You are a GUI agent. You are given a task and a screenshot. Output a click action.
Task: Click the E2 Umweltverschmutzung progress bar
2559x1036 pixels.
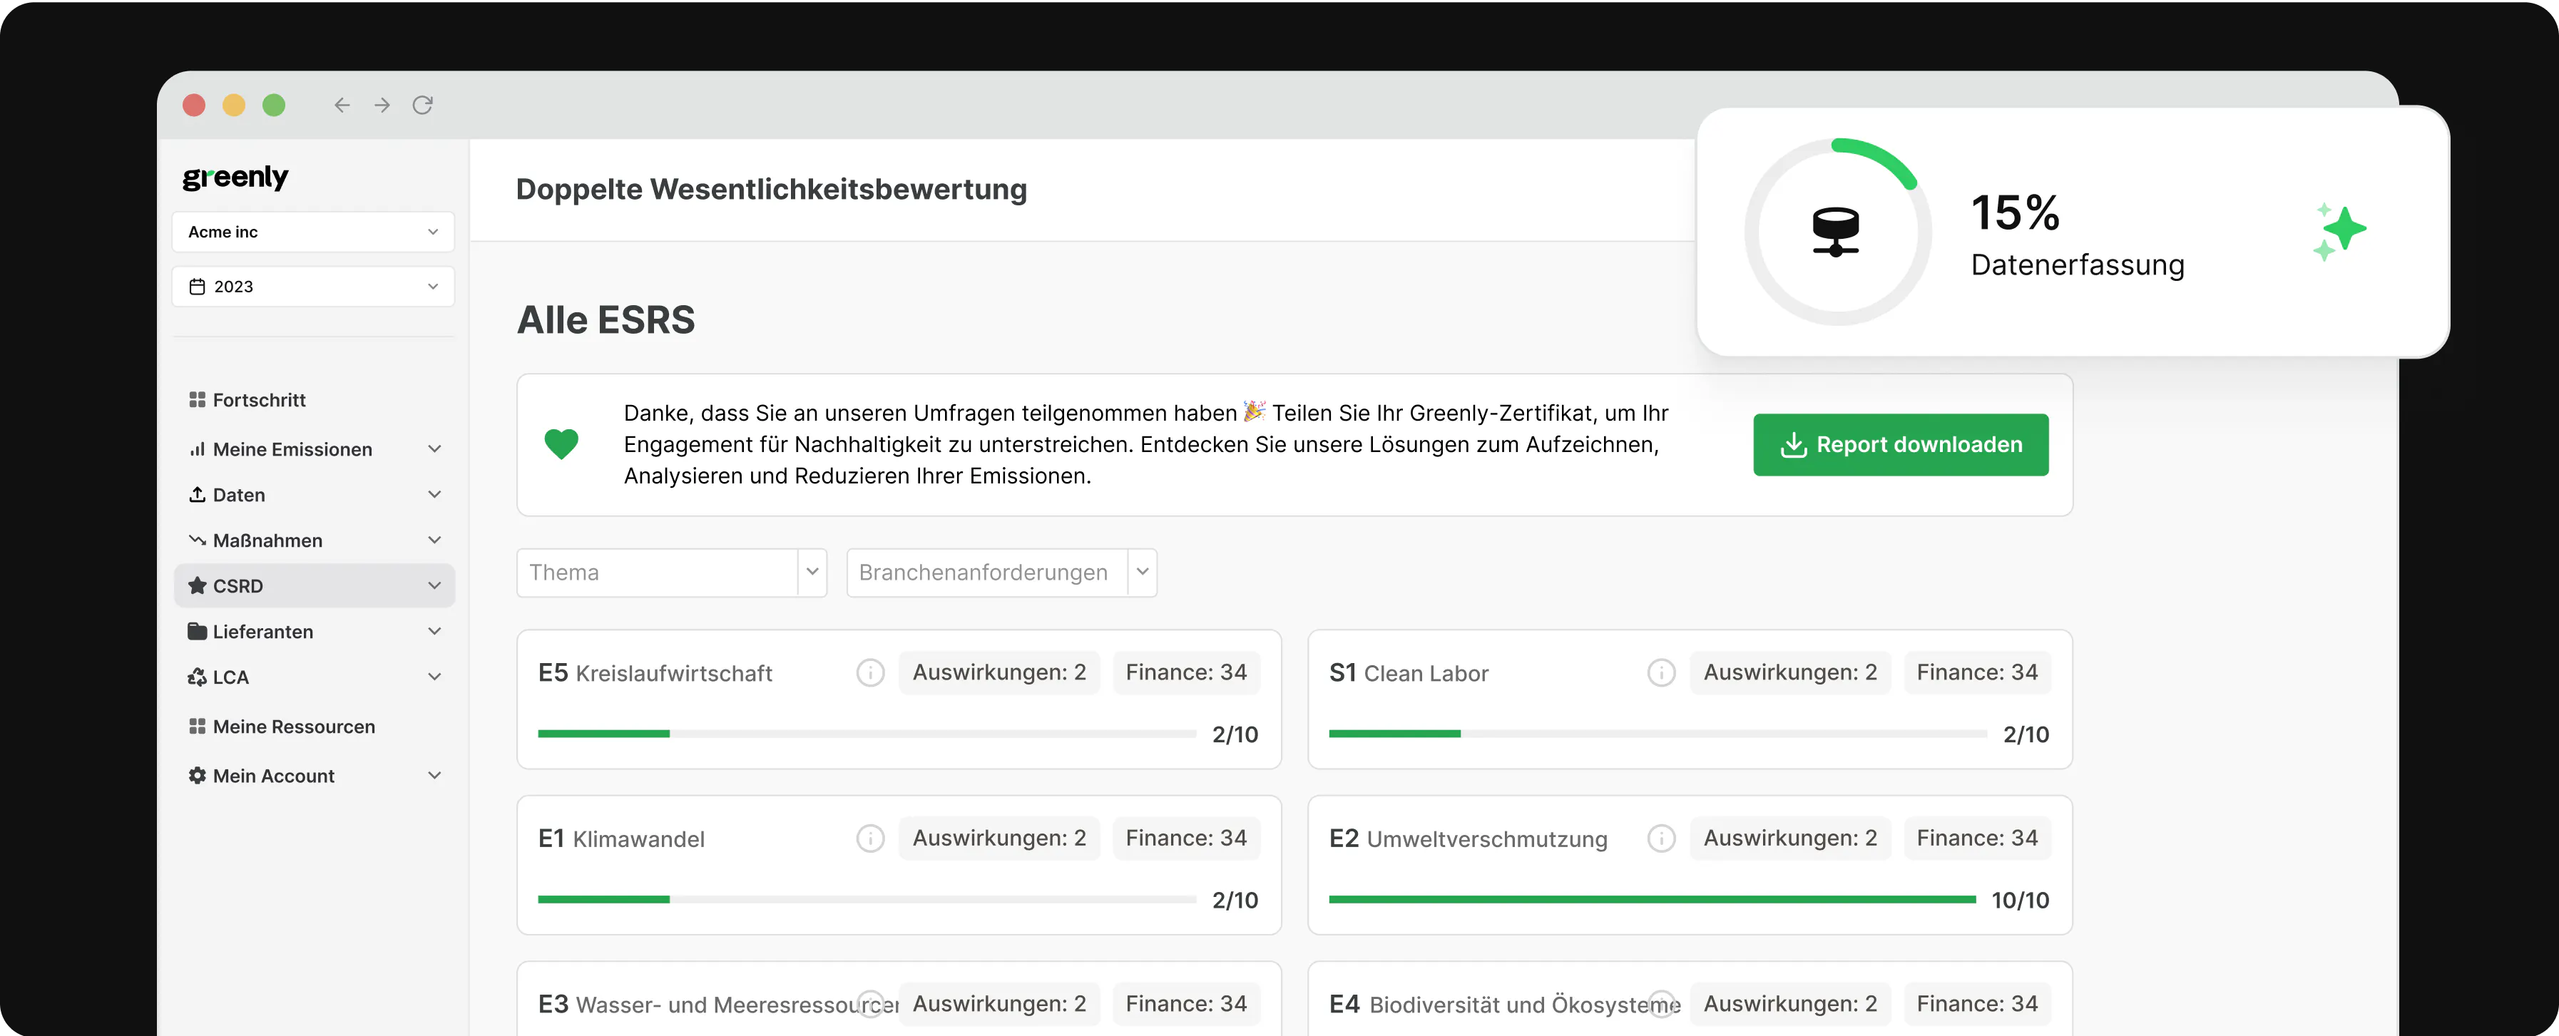[x=1652, y=899]
